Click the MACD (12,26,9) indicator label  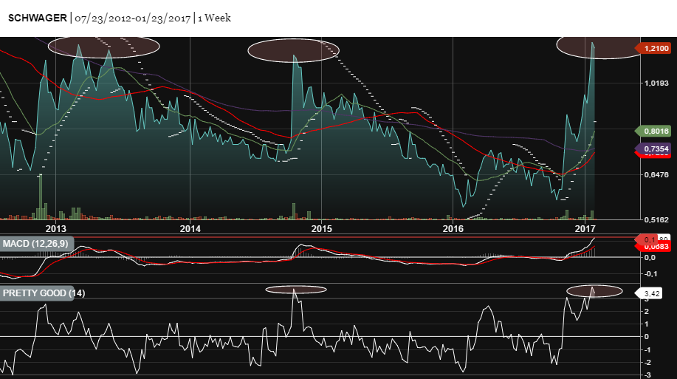point(35,244)
